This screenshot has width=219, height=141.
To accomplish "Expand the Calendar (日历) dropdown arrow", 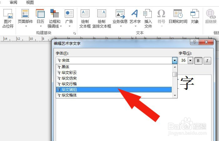I will [41, 26].
